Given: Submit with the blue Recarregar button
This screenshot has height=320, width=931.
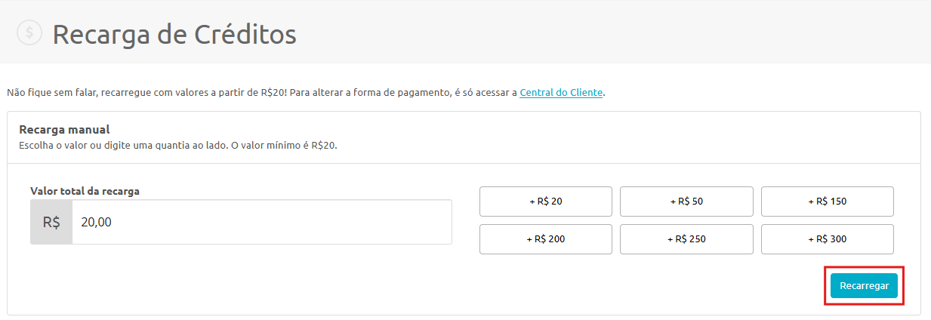Looking at the screenshot, I should [864, 286].
